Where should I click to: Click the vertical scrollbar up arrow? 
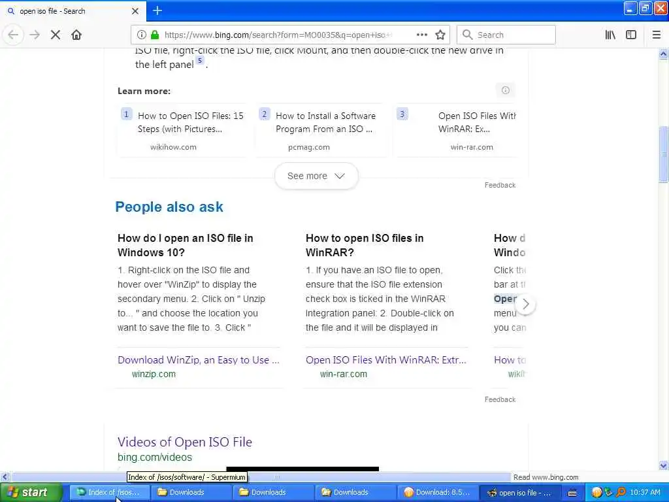click(664, 54)
